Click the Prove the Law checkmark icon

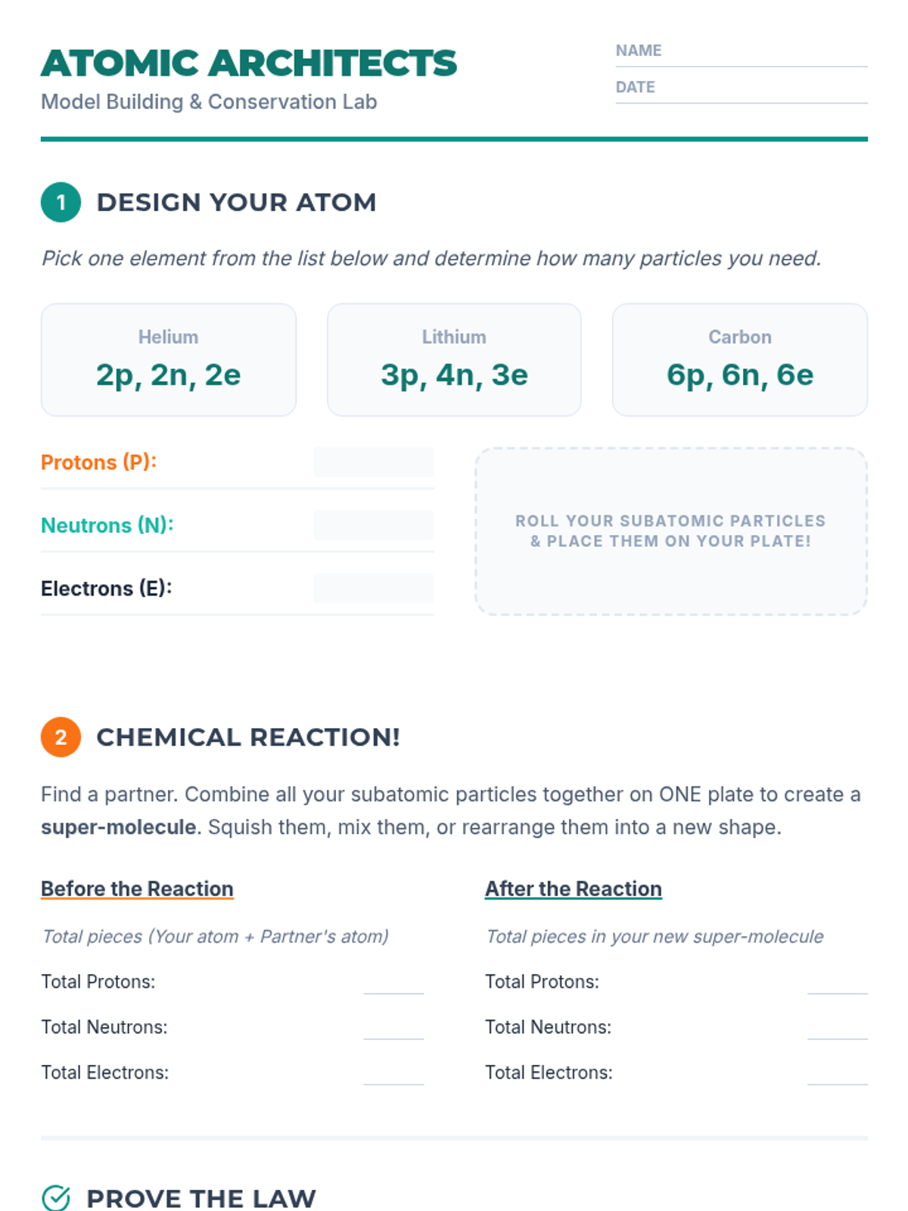click(56, 1198)
